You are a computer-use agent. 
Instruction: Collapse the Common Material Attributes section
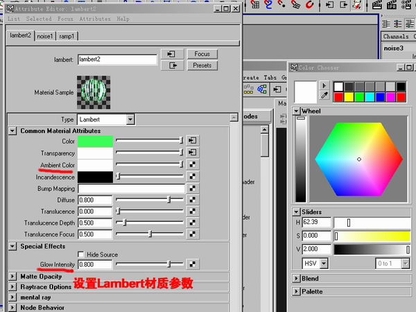[12, 131]
